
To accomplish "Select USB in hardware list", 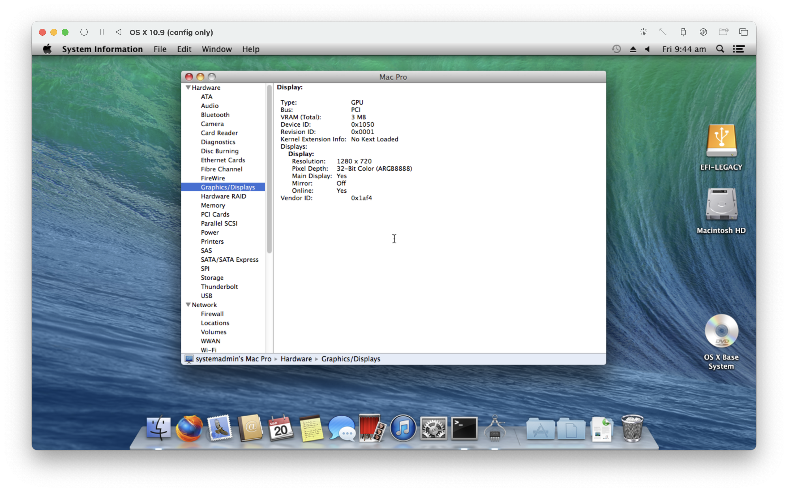I will tap(206, 296).
